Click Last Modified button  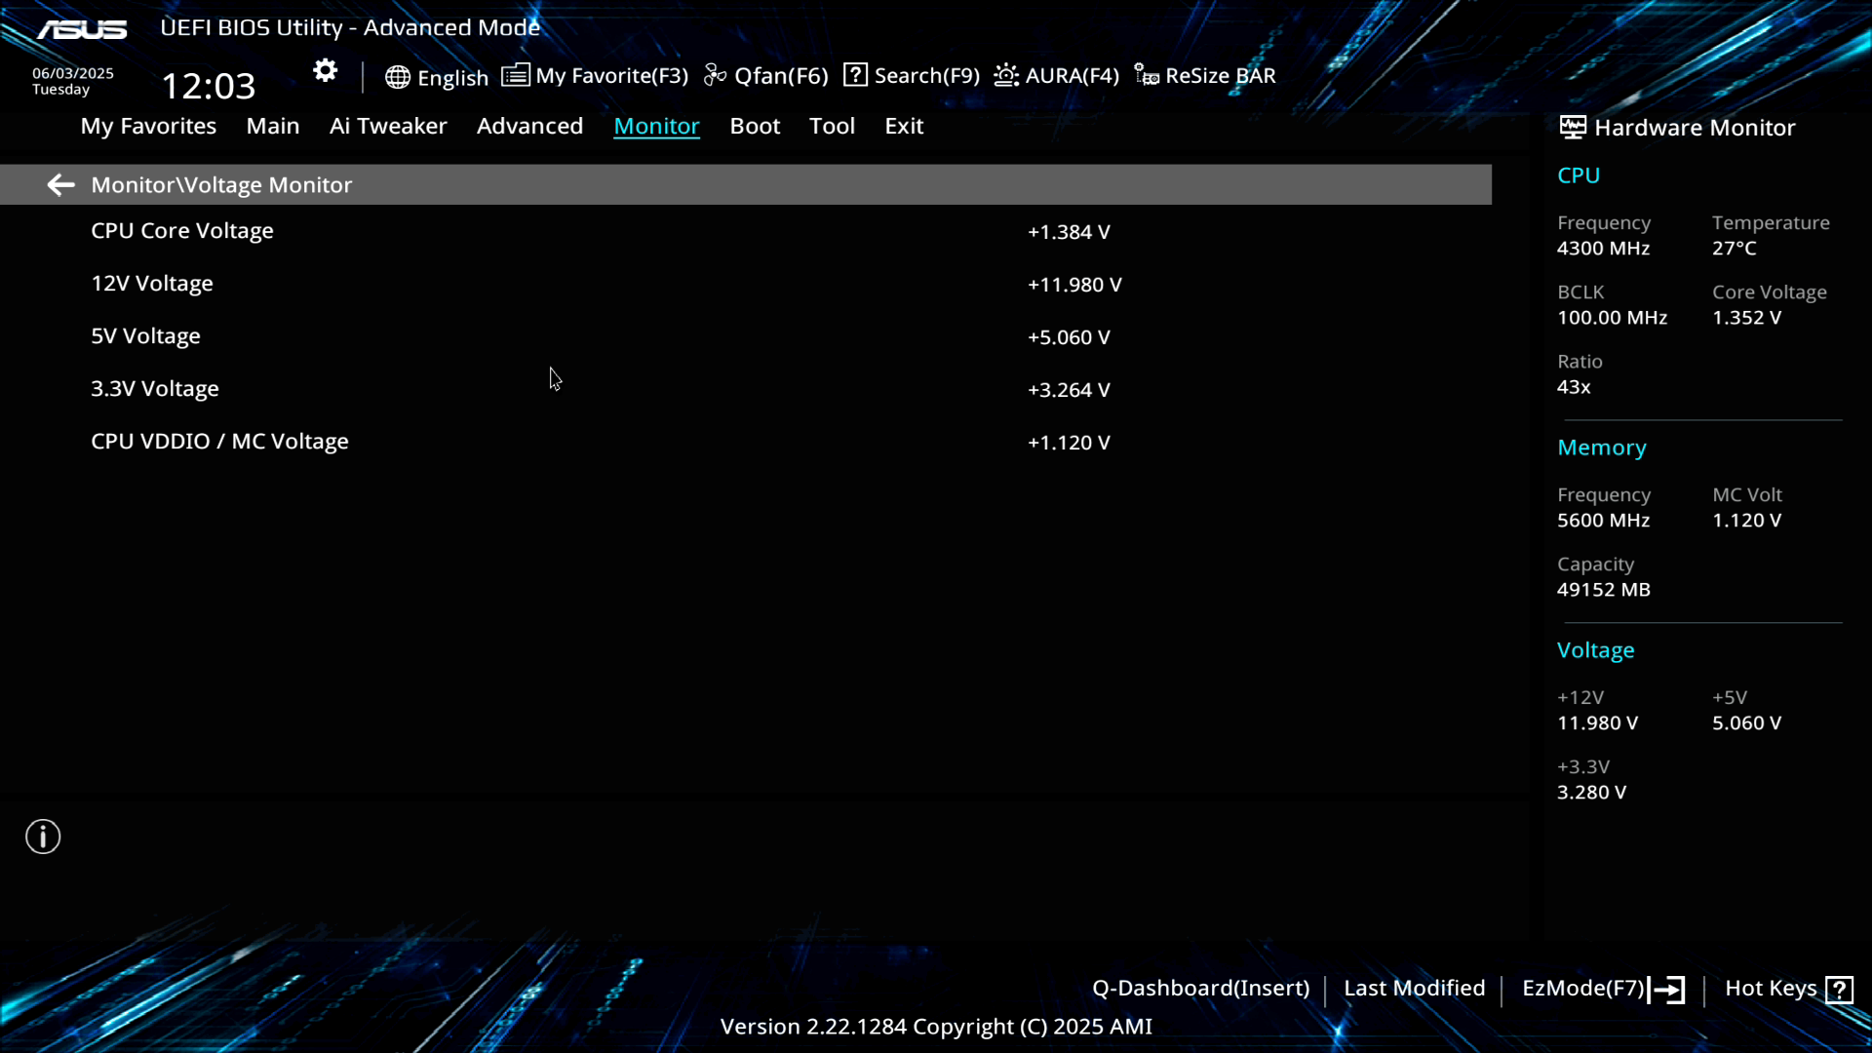1414,989
